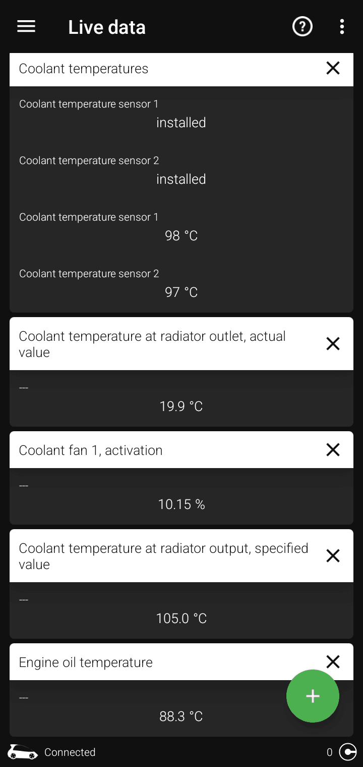This screenshot has height=767, width=363.
Task: Close the radiator outlet actual value card
Action: click(333, 344)
